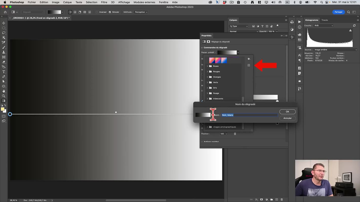Open the Couche RVB dropdown
The width and height of the screenshot is (360, 202).
(324, 26)
